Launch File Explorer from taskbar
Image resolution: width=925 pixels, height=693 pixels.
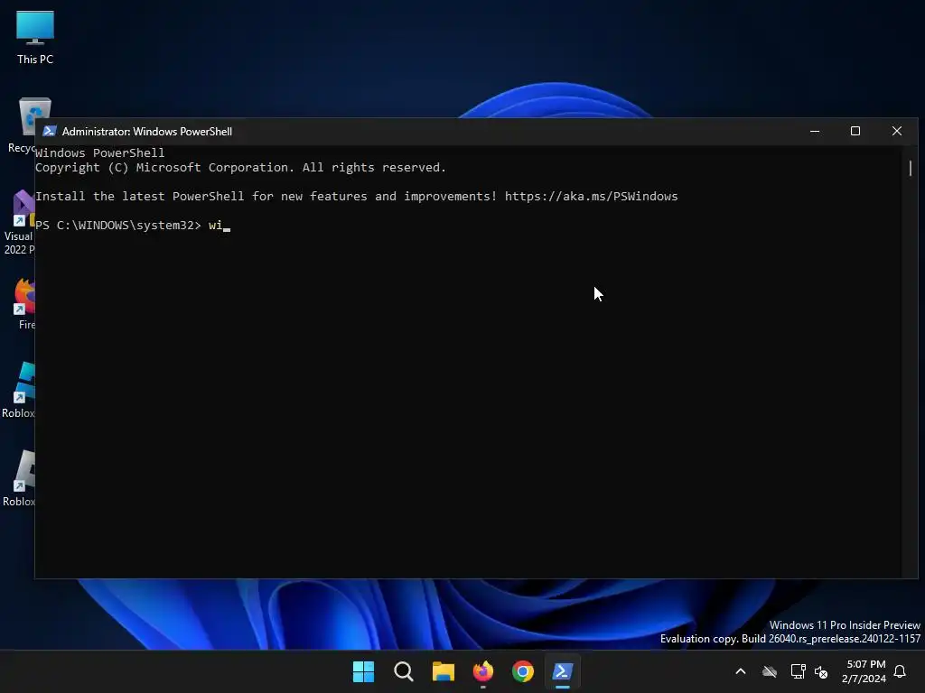443,671
